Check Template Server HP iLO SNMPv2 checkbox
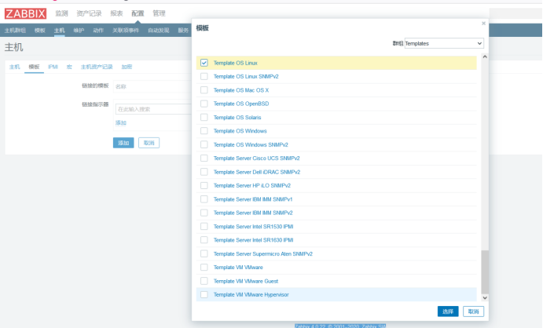The width and height of the screenshot is (543, 328). [x=204, y=186]
